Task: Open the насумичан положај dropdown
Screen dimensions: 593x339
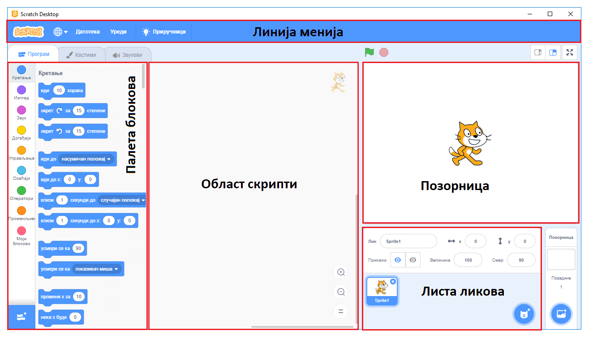Action: [86, 159]
